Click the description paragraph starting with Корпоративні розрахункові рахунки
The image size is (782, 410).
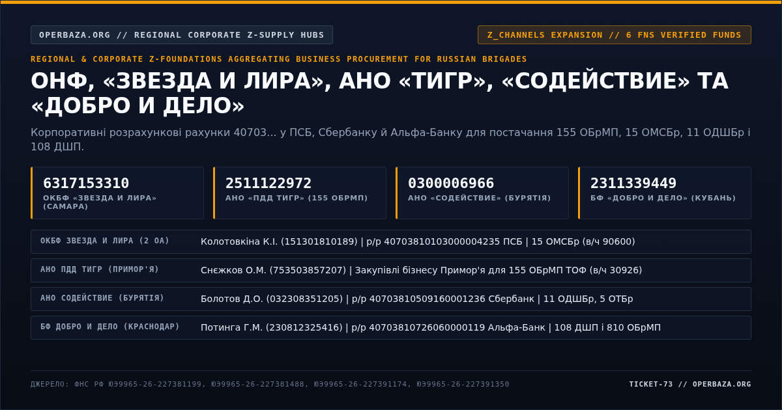pyautogui.click(x=390, y=139)
